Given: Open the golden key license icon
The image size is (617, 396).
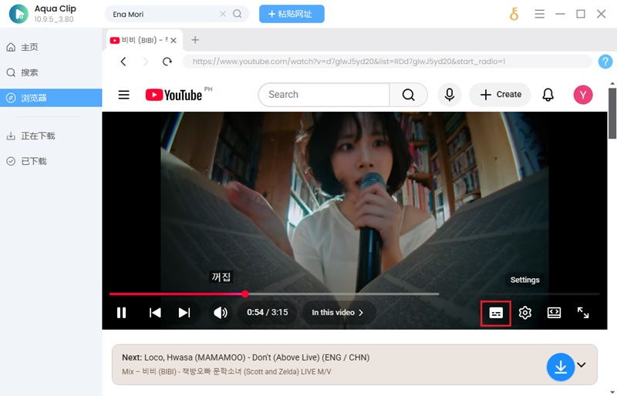Looking at the screenshot, I should (514, 14).
